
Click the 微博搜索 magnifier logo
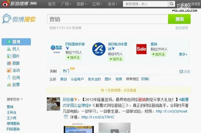(7, 19)
